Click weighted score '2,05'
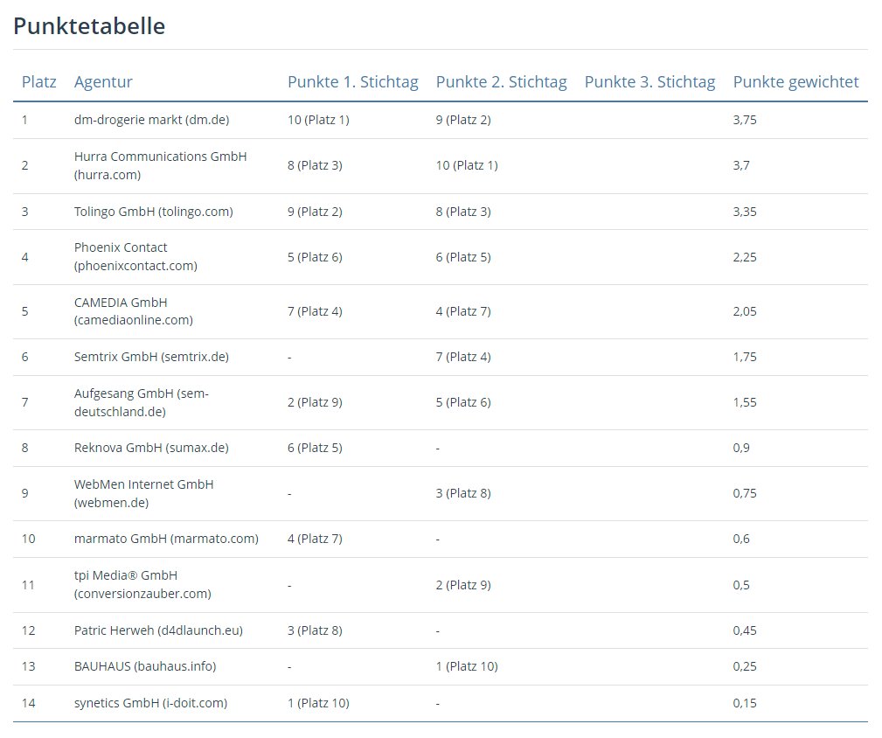 pos(744,311)
